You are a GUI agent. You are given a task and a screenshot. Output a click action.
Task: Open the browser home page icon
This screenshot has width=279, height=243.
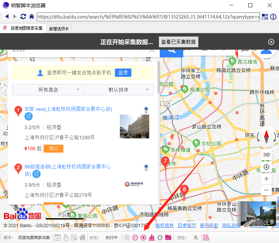[31, 17]
